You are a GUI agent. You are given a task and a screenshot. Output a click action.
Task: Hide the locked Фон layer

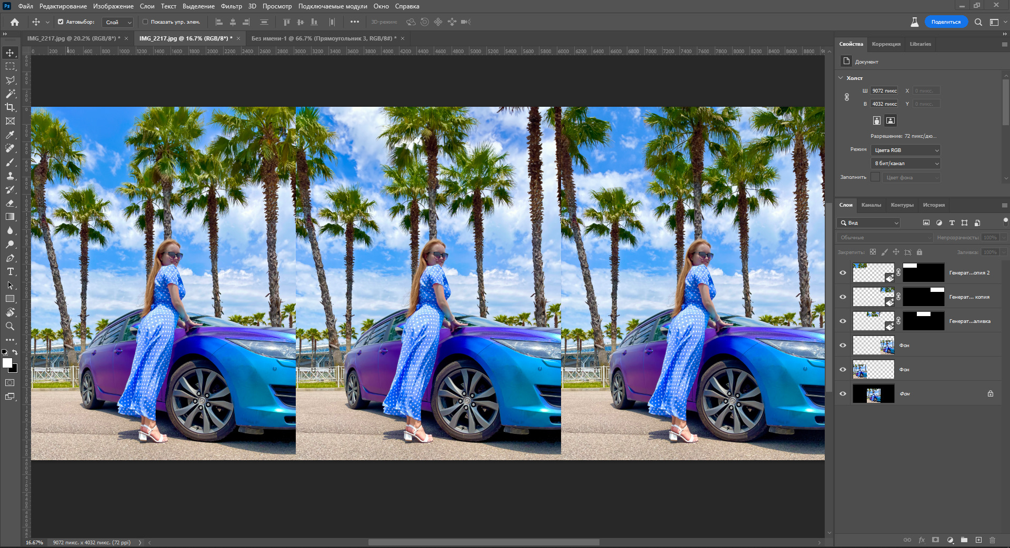point(843,393)
